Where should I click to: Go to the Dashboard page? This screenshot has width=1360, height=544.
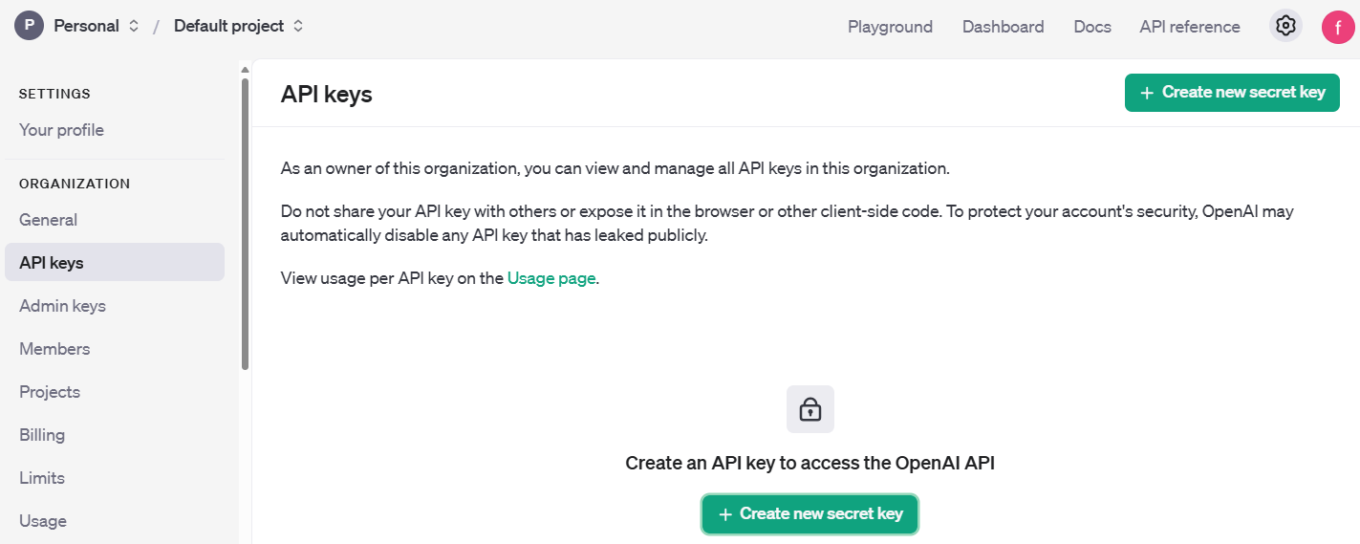1003,27
